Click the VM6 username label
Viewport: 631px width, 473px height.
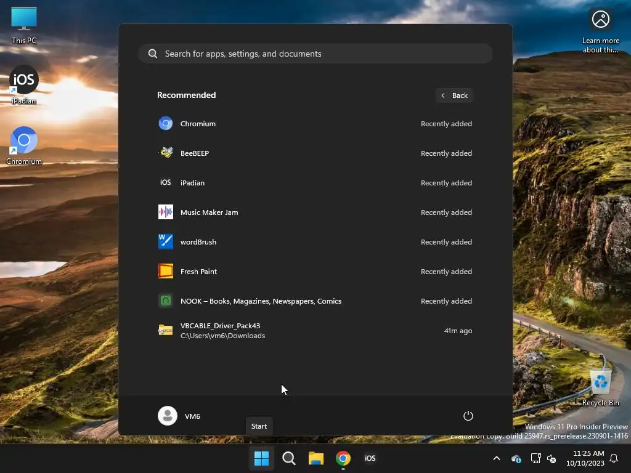(192, 416)
